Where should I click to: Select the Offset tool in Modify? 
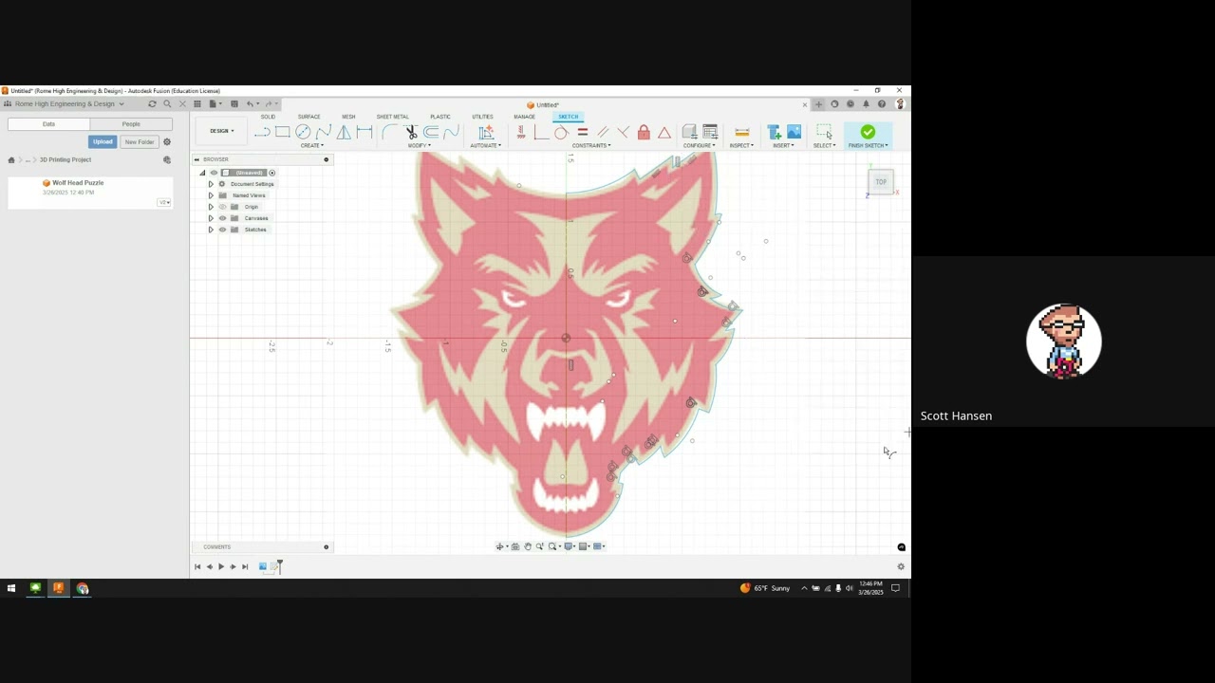click(431, 133)
